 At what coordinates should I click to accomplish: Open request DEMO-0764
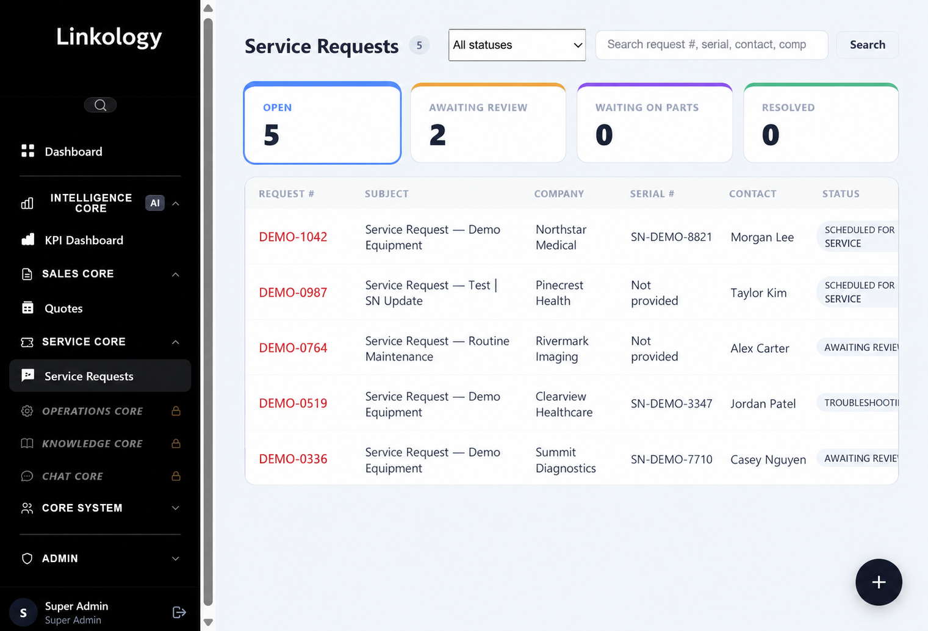(293, 348)
